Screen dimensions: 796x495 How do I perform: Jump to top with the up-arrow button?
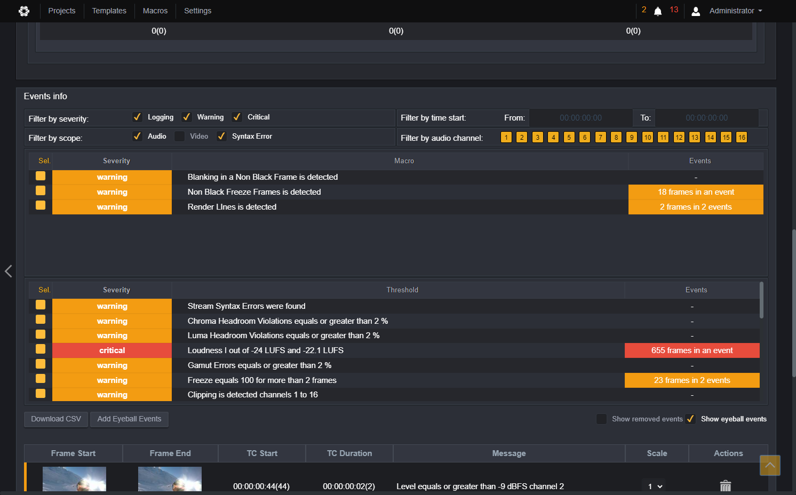[770, 465]
